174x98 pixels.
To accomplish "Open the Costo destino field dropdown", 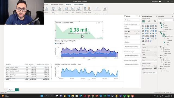I will point(154,60).
